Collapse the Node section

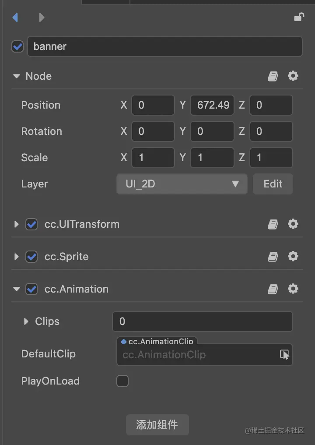point(17,76)
